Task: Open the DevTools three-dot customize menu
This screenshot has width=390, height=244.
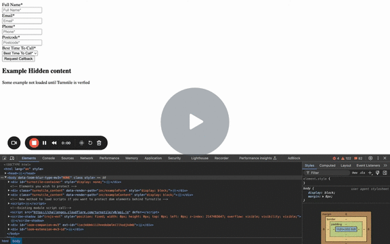Action: [378, 158]
